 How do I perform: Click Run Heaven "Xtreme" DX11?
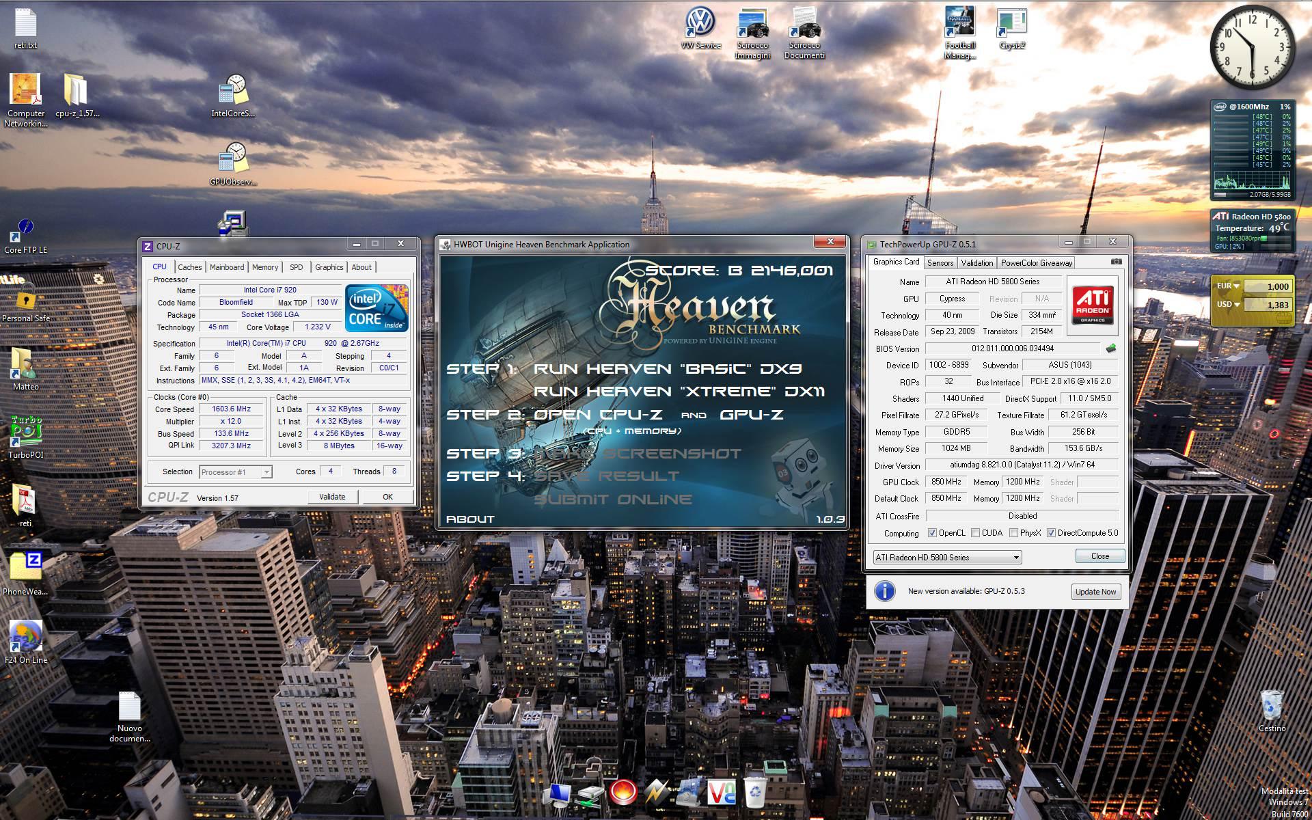pos(679,392)
